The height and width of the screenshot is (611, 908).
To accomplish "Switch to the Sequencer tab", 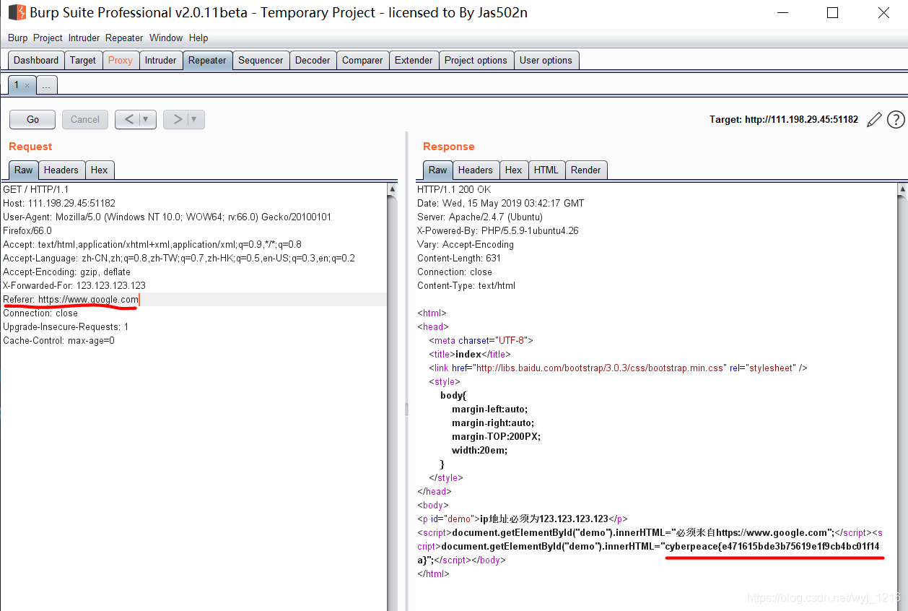I will pos(261,61).
